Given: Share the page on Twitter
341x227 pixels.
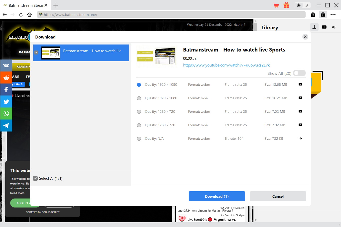Looking at the screenshot, I should 6,101.
